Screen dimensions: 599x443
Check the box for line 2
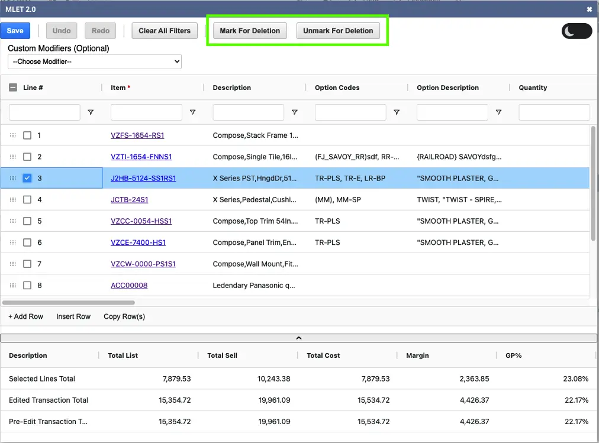coord(27,157)
